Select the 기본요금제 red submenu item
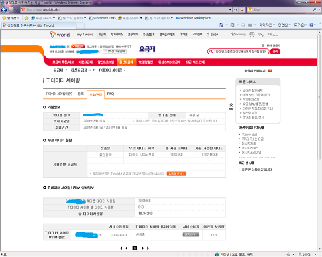322x257 pixels. (x=86, y=62)
